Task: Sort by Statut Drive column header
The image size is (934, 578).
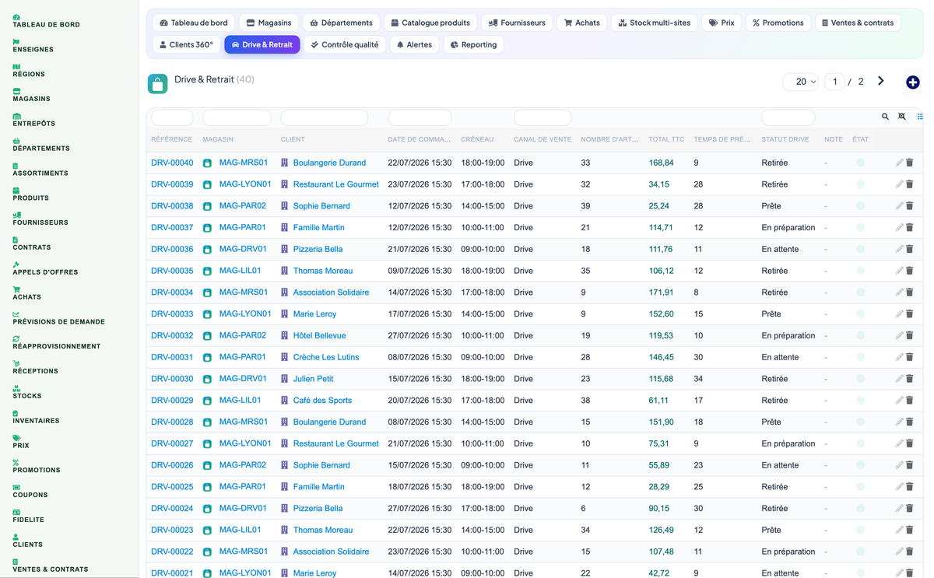Action: click(785, 139)
